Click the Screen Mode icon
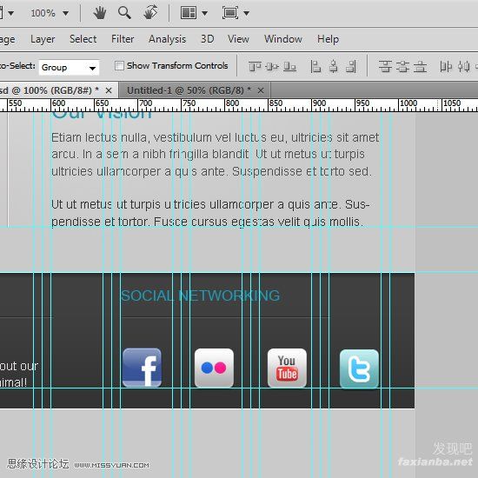This screenshot has width=478, height=478. (x=230, y=13)
